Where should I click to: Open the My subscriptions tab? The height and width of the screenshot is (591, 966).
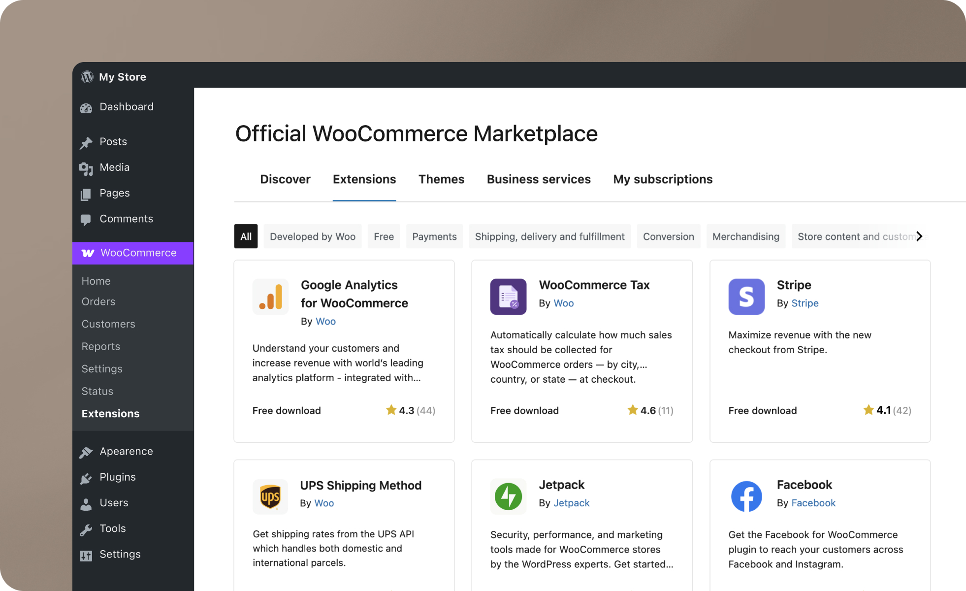663,179
